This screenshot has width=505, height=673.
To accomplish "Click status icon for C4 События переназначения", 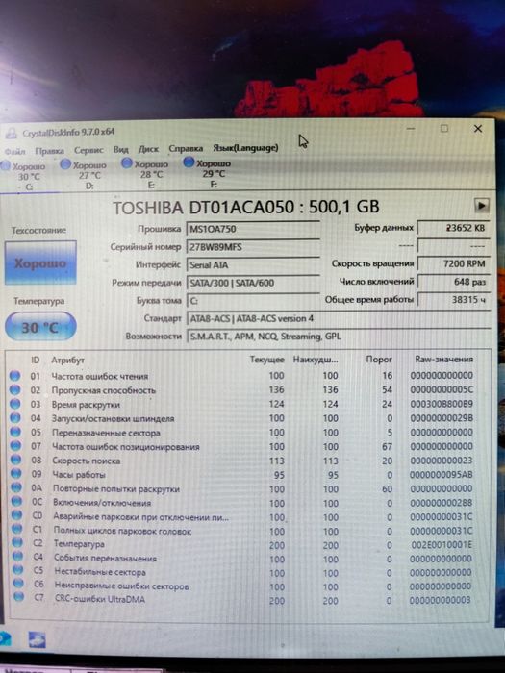I will 17,557.
